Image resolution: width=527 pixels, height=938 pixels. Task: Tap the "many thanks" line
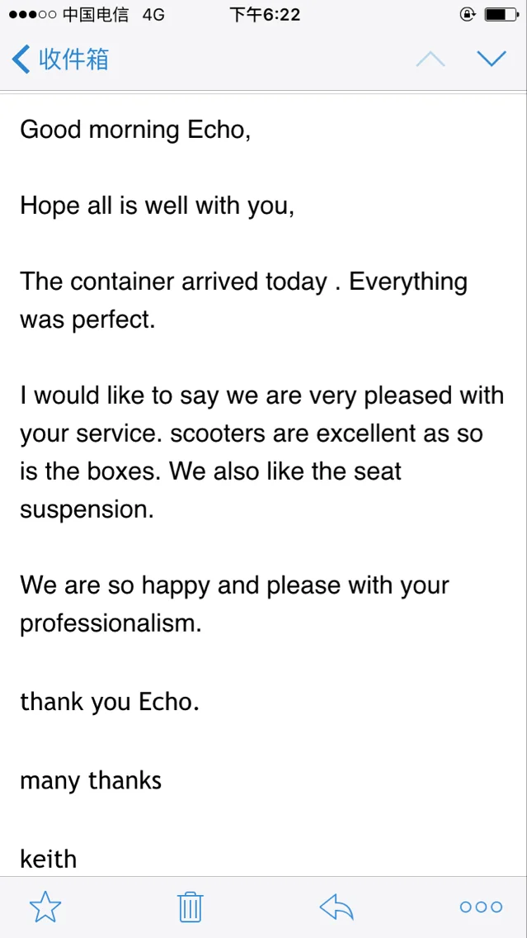(x=91, y=780)
